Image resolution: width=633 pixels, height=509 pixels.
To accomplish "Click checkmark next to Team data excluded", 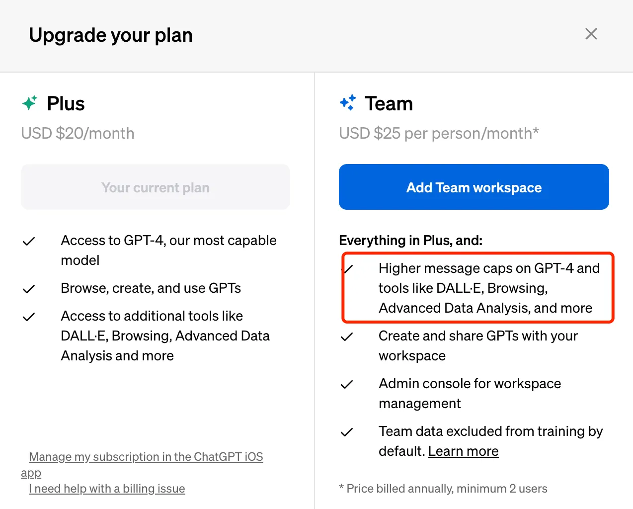I will tap(347, 432).
